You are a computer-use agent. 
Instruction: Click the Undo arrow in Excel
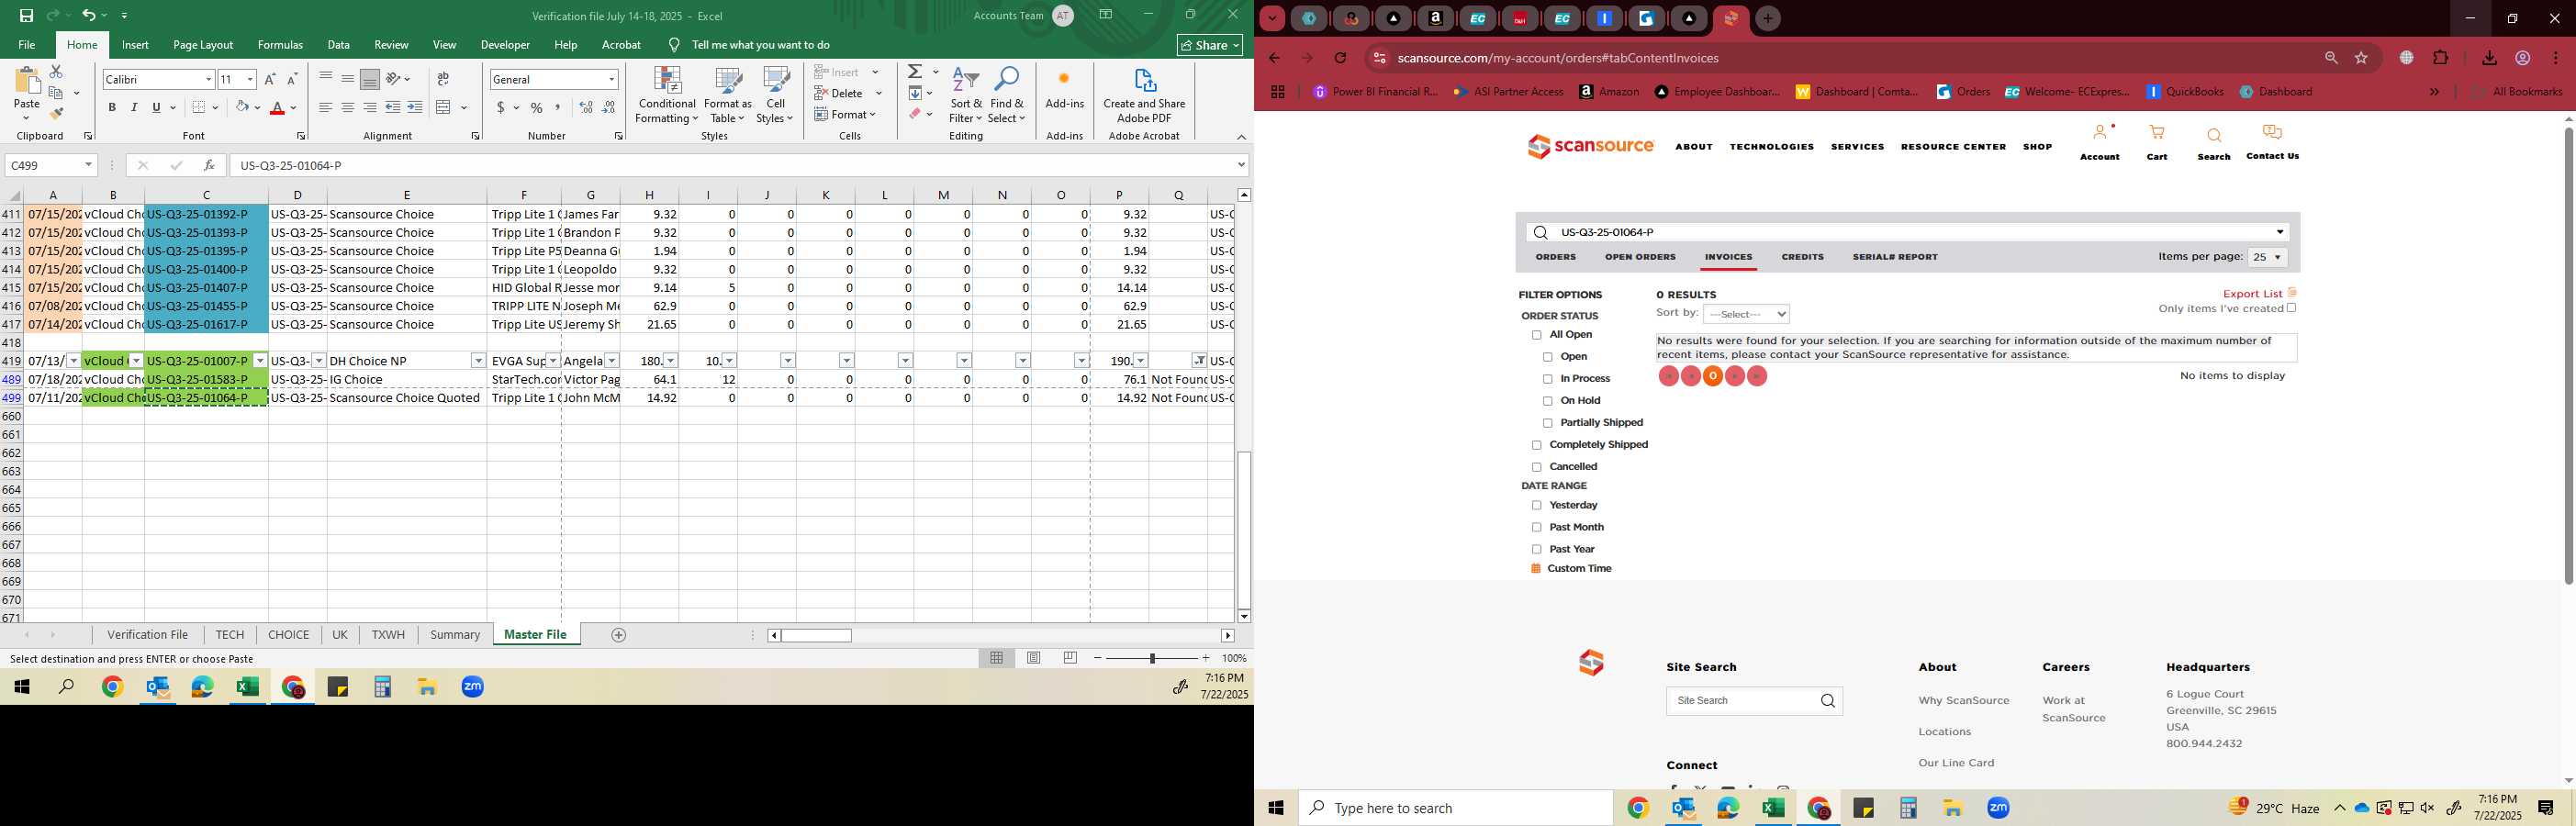point(89,15)
